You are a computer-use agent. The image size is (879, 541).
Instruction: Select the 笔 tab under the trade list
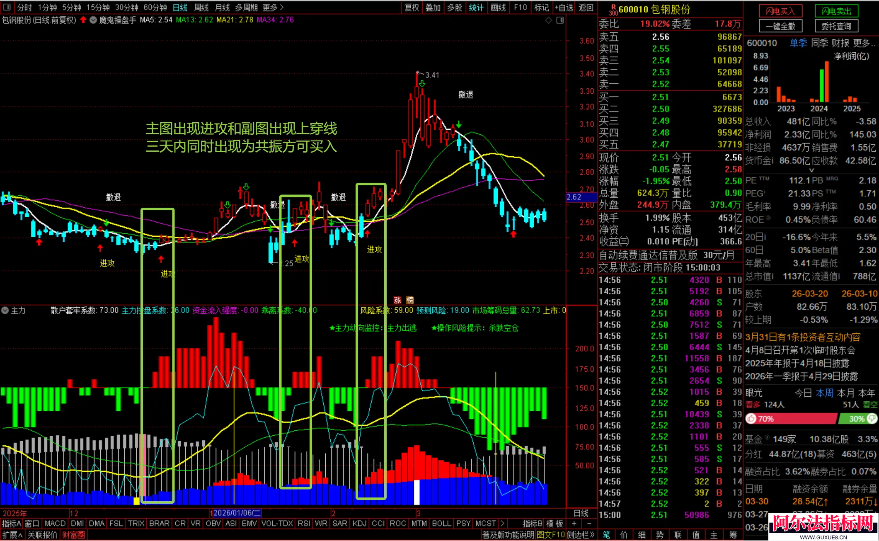(x=606, y=535)
